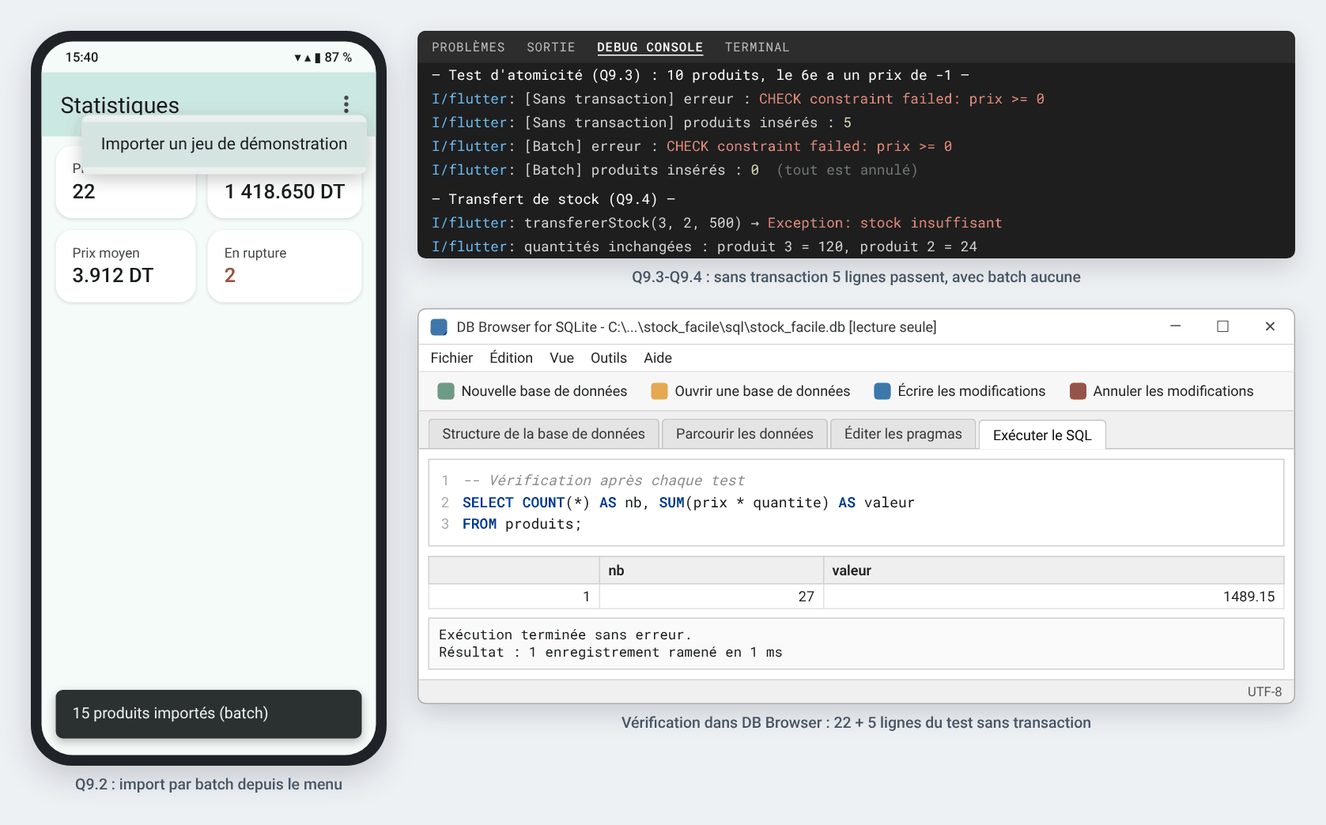
Task: Open the Aide menu
Action: (658, 358)
